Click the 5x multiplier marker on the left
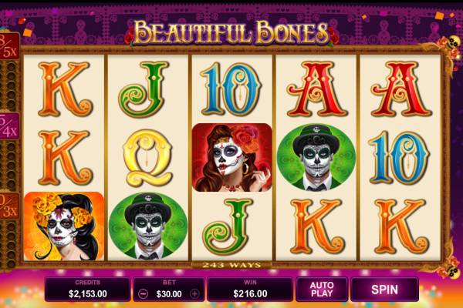 [x=9, y=46]
